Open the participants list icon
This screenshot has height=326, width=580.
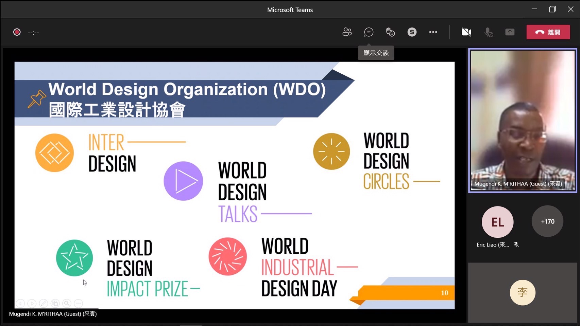click(347, 32)
